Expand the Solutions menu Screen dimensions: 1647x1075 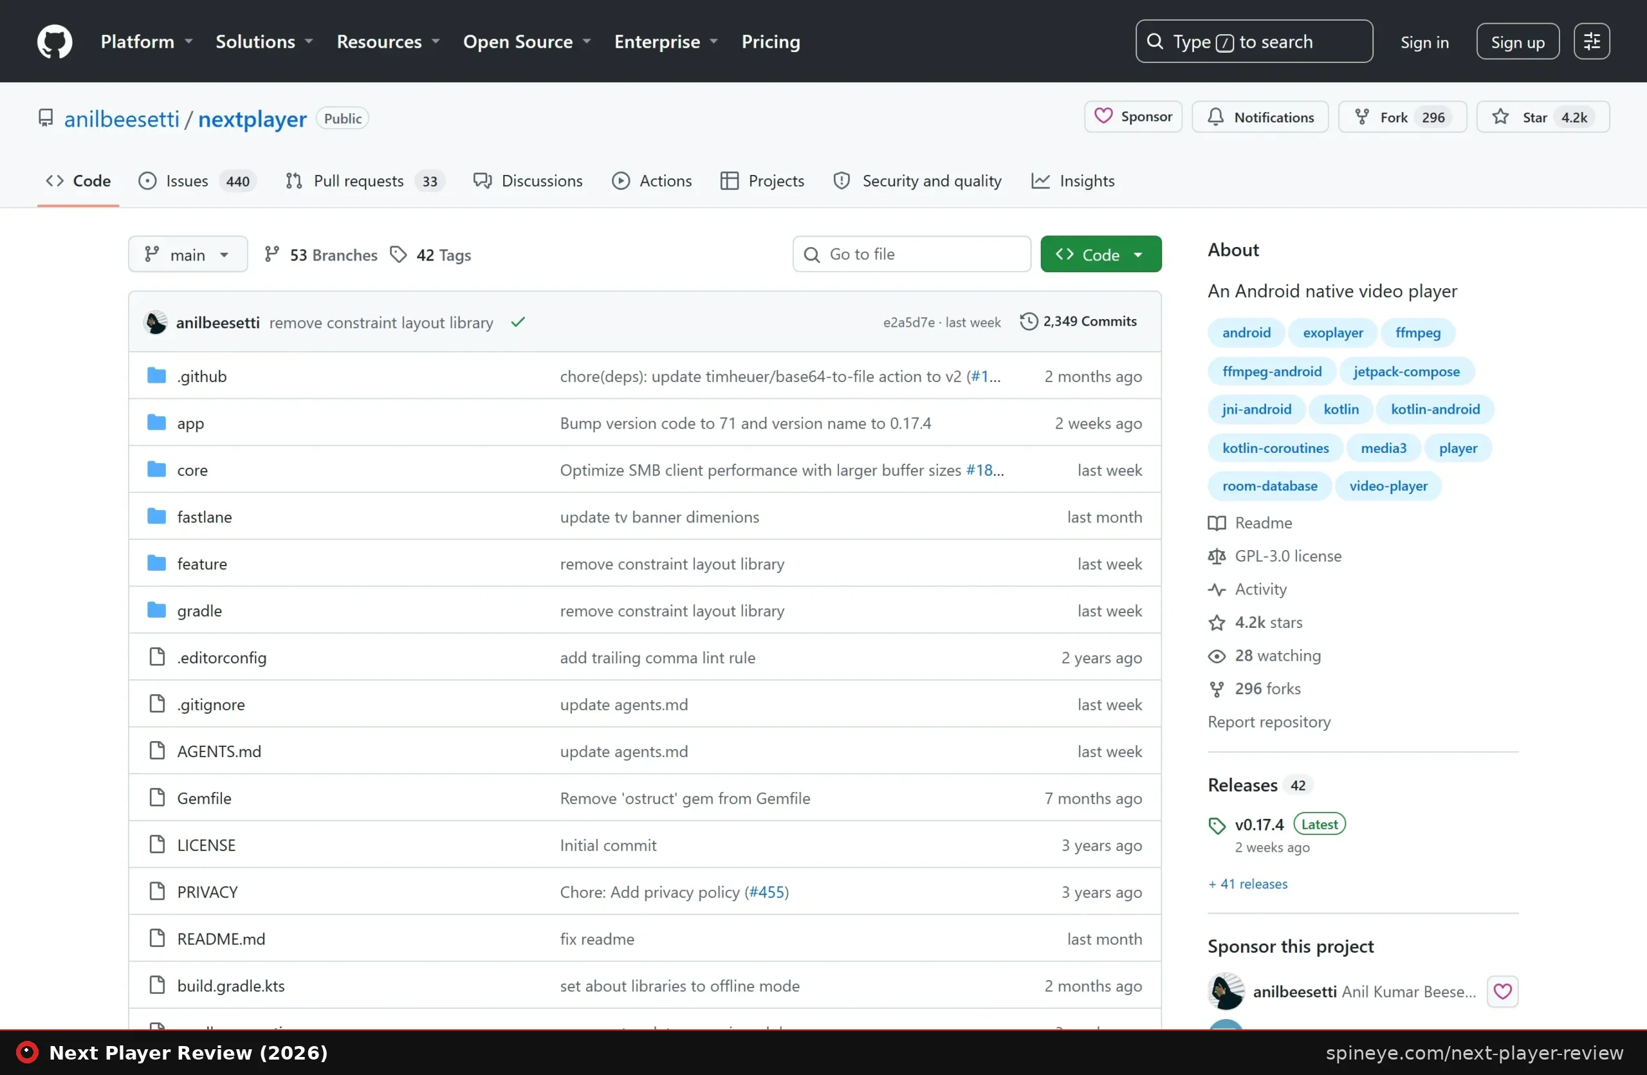(264, 42)
